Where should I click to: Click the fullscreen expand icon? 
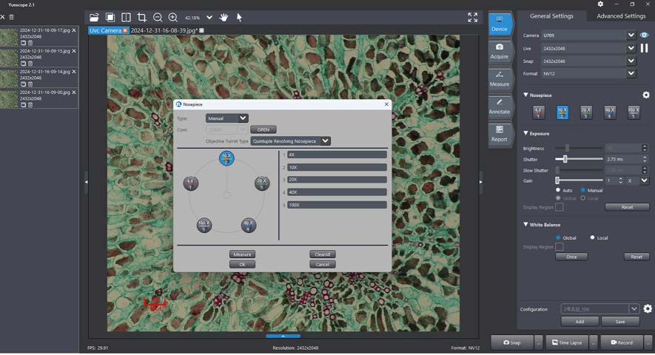(x=473, y=17)
